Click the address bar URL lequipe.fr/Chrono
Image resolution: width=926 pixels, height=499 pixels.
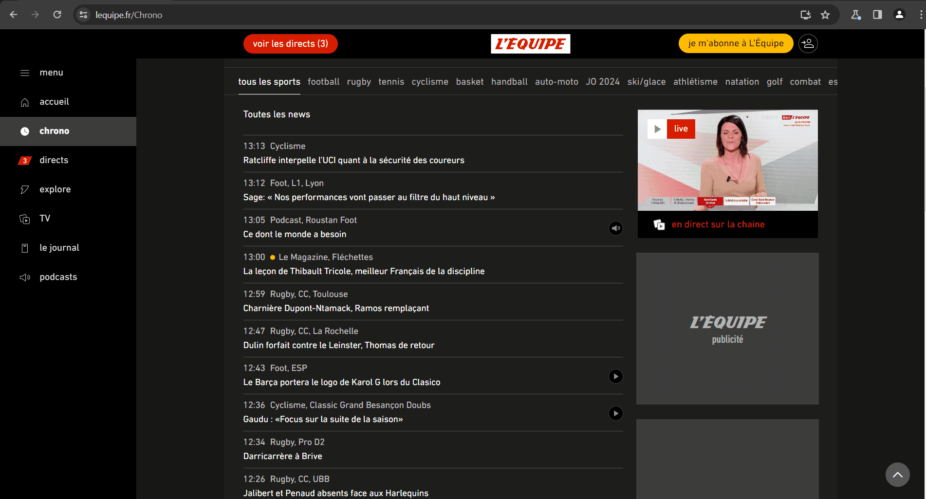(129, 15)
